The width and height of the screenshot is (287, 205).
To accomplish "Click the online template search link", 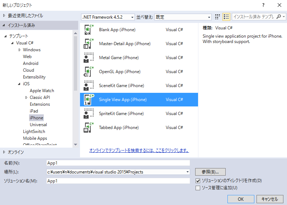I will coord(139,150).
